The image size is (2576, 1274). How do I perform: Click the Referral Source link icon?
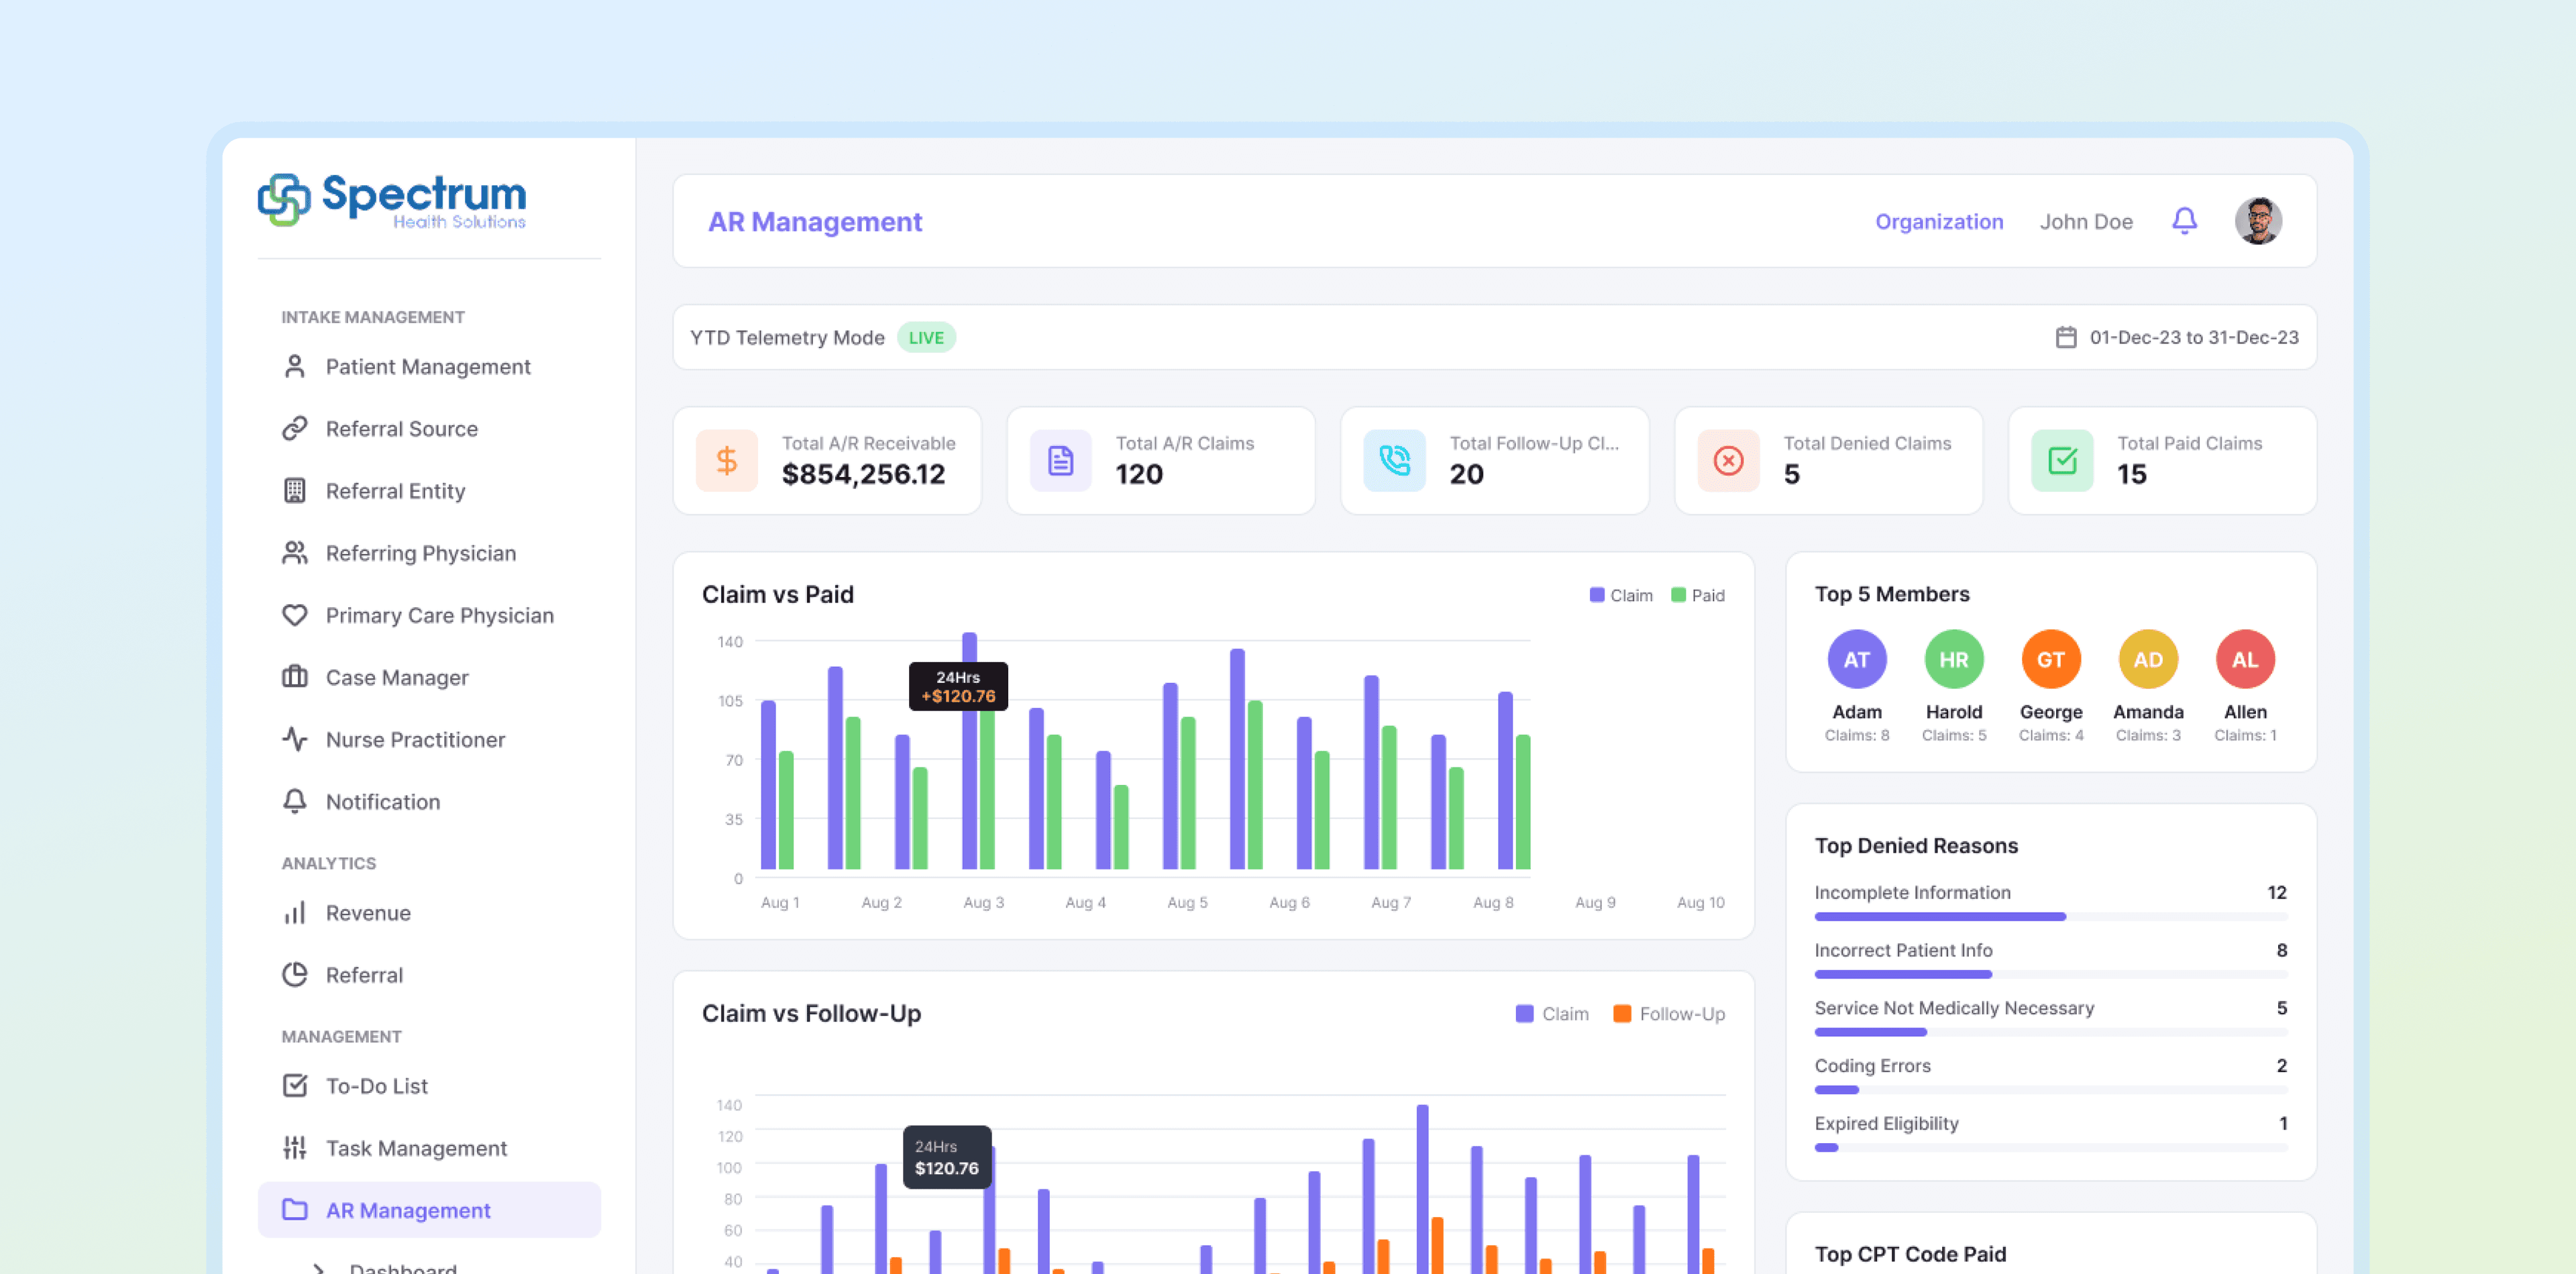click(294, 429)
